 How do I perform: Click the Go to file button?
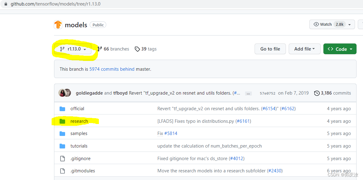[x=270, y=49]
